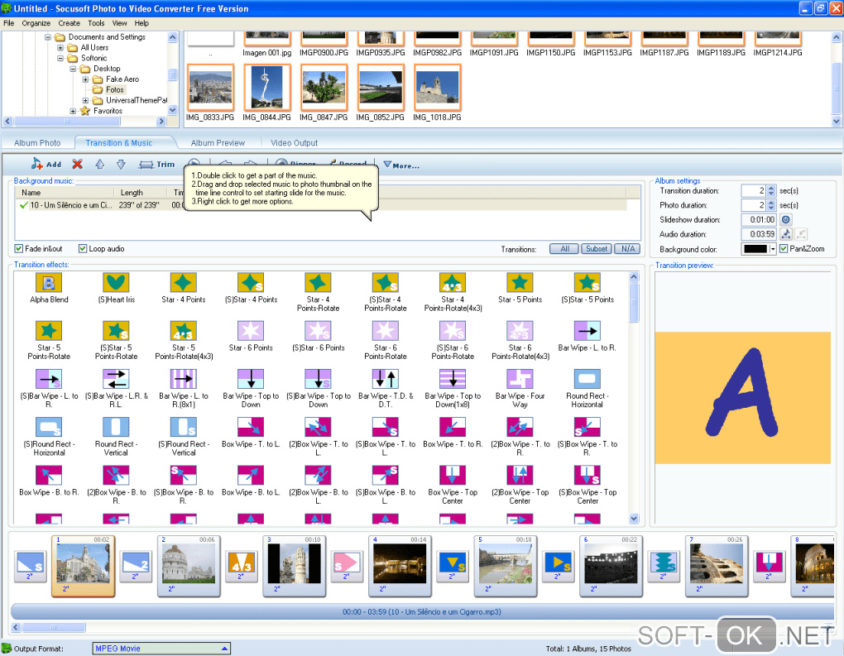The height and width of the screenshot is (656, 844).
Task: Toggle the Fade in&out checkbox
Action: click(19, 249)
